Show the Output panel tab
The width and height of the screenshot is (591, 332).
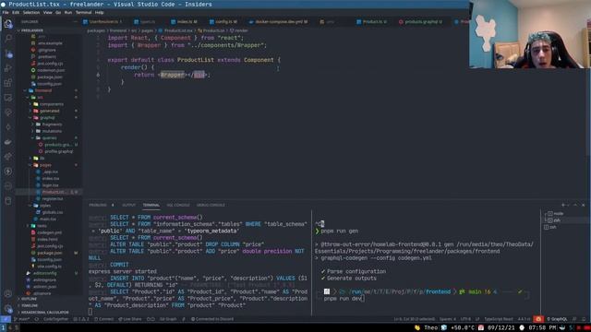click(x=128, y=205)
